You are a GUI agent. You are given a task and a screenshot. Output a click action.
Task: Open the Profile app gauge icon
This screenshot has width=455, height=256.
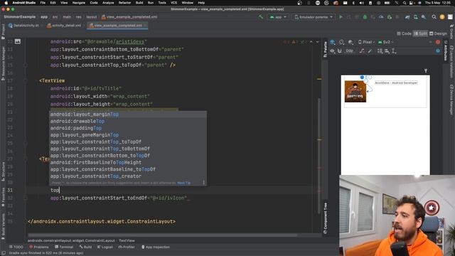coord(381,17)
